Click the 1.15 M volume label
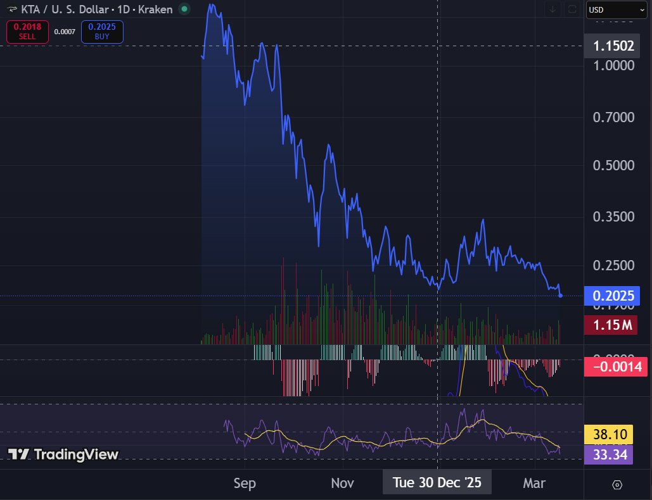The width and height of the screenshot is (652, 500). point(611,325)
